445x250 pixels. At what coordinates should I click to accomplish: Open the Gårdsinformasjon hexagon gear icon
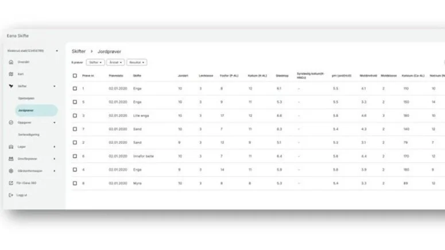coord(11,171)
